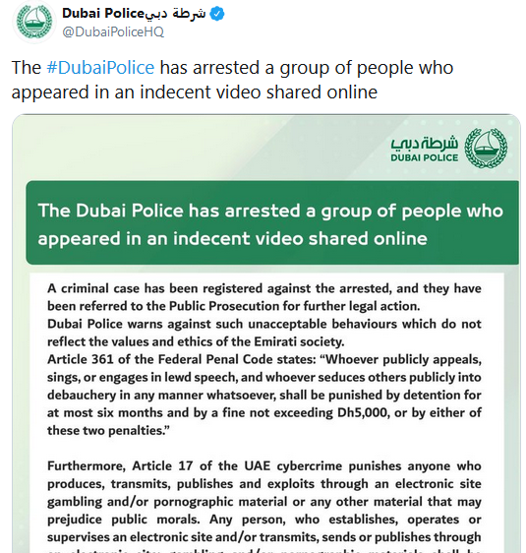Image resolution: width=526 pixels, height=553 pixels.
Task: Click the 'prejudice public morals' text line
Action: pyautogui.click(x=264, y=520)
